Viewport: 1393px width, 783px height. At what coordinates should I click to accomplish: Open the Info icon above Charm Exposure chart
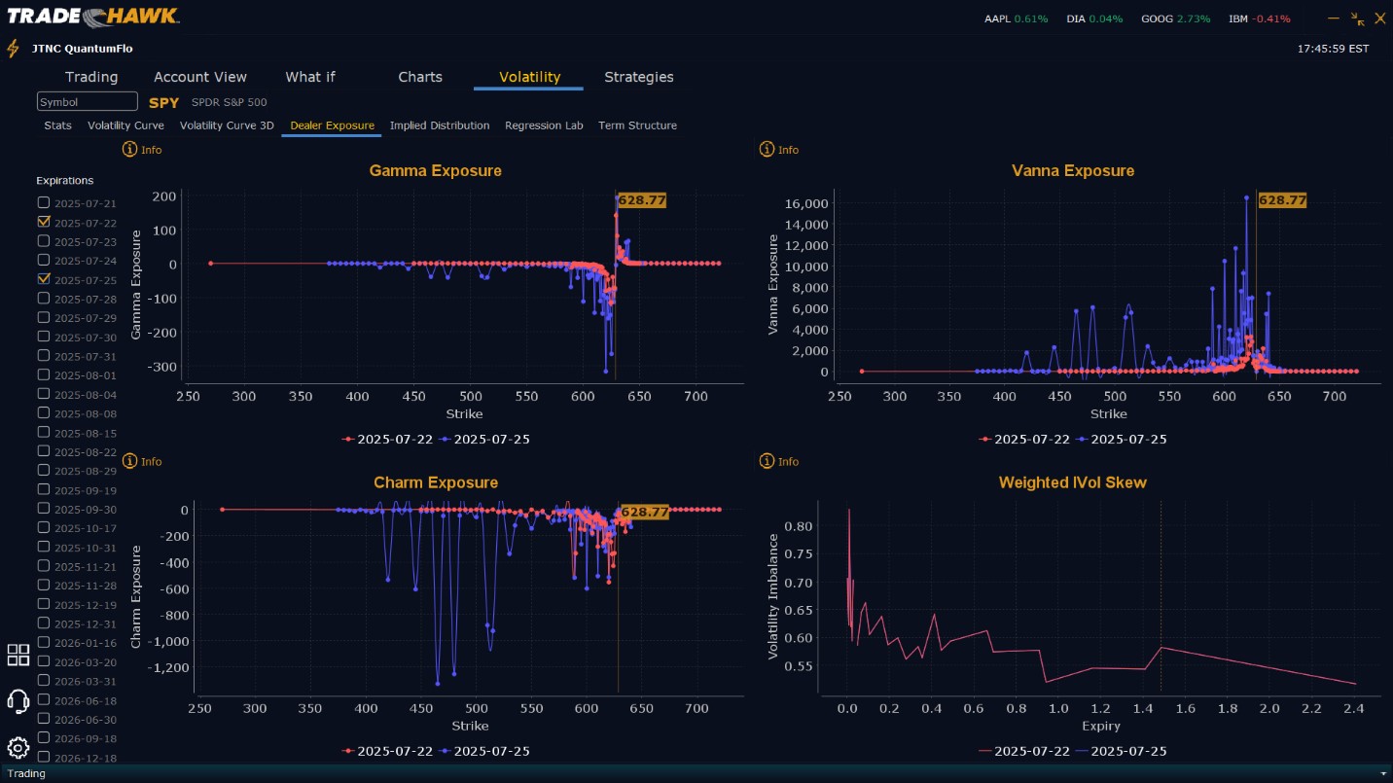click(x=128, y=461)
